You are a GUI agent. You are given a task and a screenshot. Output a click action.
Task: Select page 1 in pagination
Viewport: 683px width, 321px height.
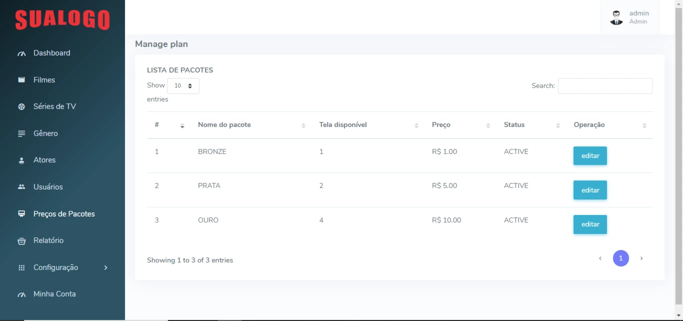click(621, 258)
